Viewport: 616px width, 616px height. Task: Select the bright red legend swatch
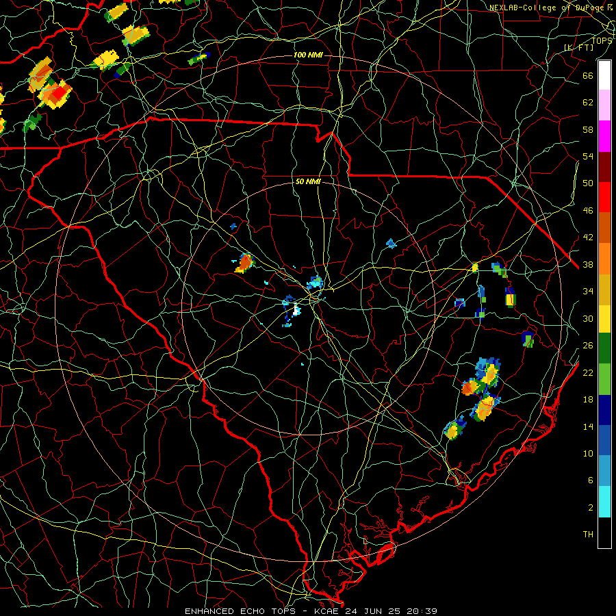(x=604, y=197)
